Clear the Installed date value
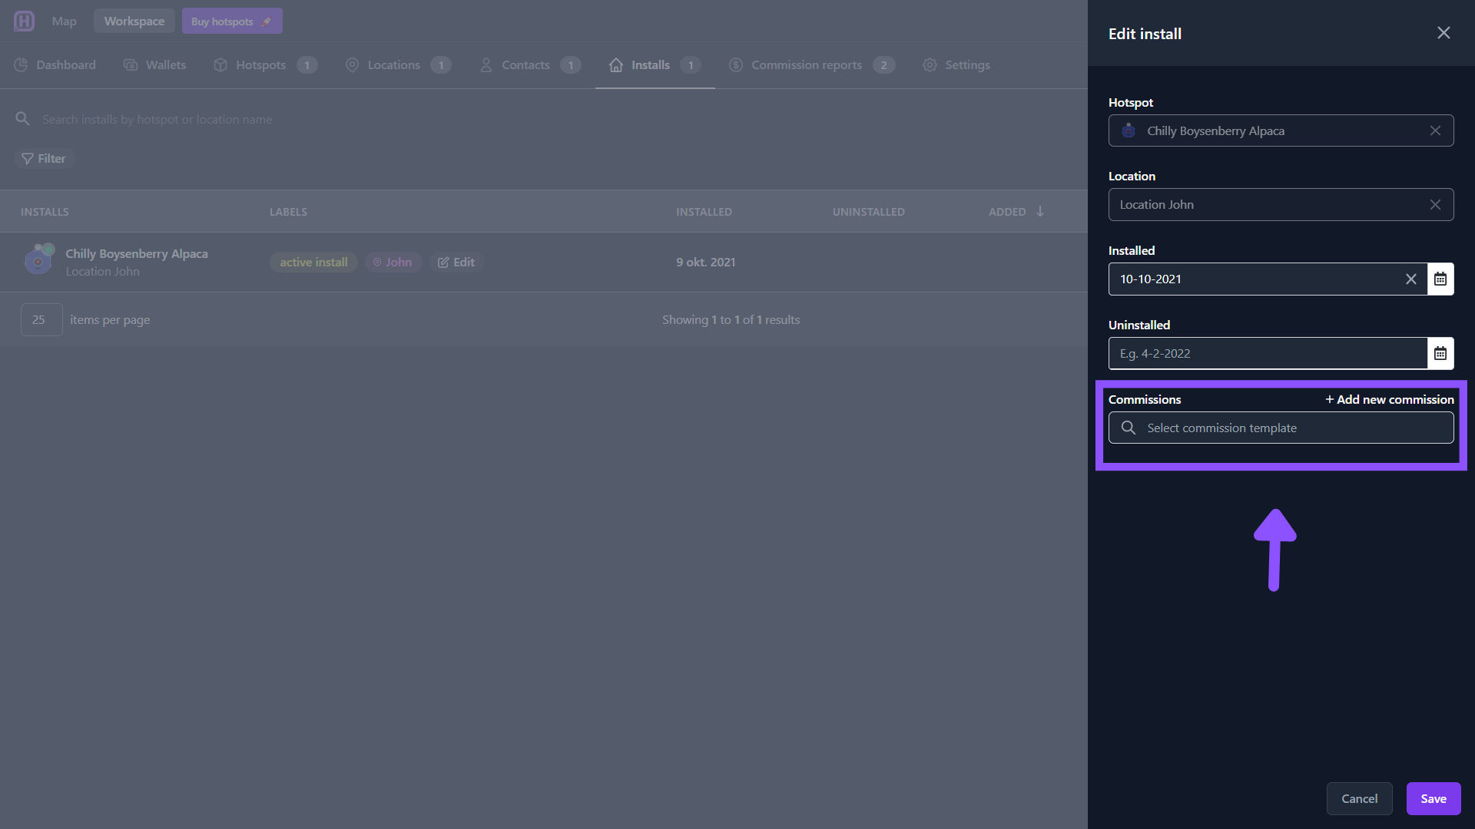The width and height of the screenshot is (1475, 829). click(x=1411, y=279)
